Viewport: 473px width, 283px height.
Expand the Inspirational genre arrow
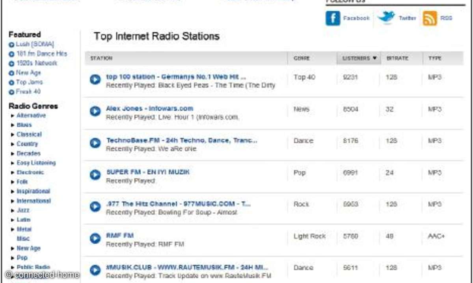point(13,191)
